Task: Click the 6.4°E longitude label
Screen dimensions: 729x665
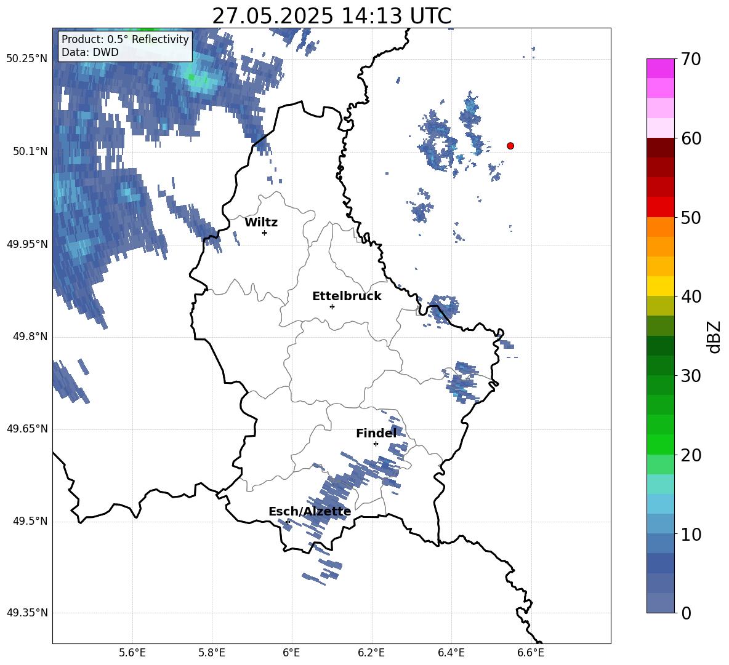Action: (451, 653)
